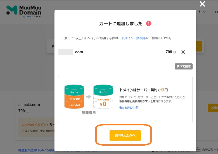The image size is (218, 154).
Task: Open the もっと詳しく link
Action: pyautogui.click(x=127, y=107)
